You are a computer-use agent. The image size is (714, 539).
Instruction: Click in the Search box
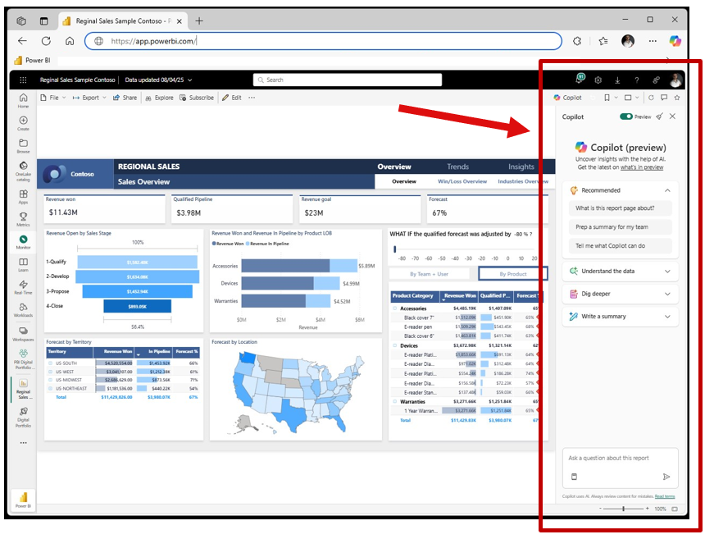(x=348, y=80)
